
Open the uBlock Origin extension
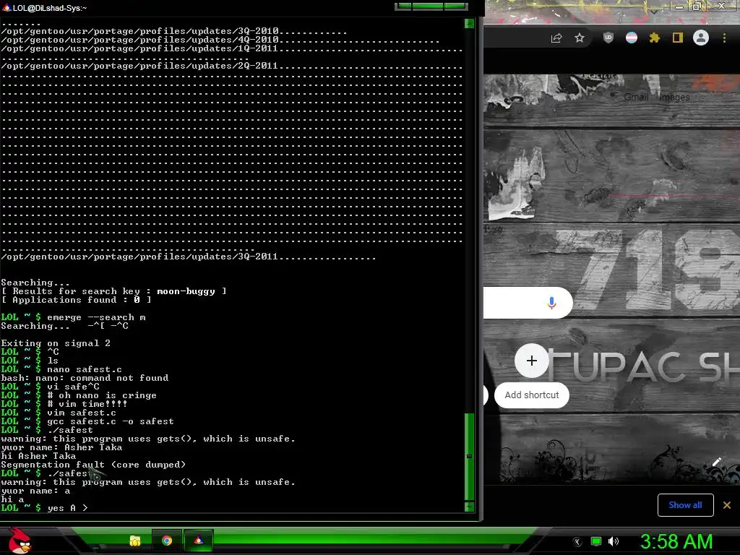(608, 38)
